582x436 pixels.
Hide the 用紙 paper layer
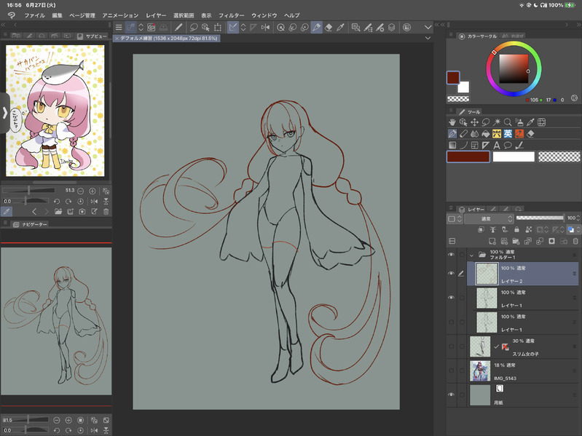[451, 394]
